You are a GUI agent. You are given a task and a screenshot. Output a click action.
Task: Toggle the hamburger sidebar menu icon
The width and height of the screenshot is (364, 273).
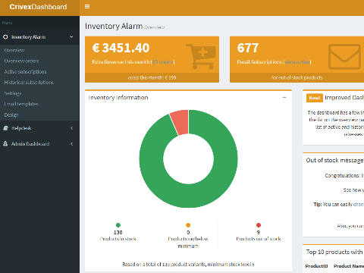click(x=87, y=7)
